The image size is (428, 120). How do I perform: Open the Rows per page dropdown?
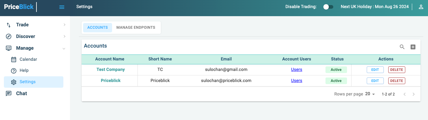(370, 94)
